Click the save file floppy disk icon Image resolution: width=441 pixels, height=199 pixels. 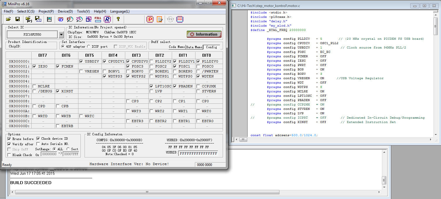18,19
